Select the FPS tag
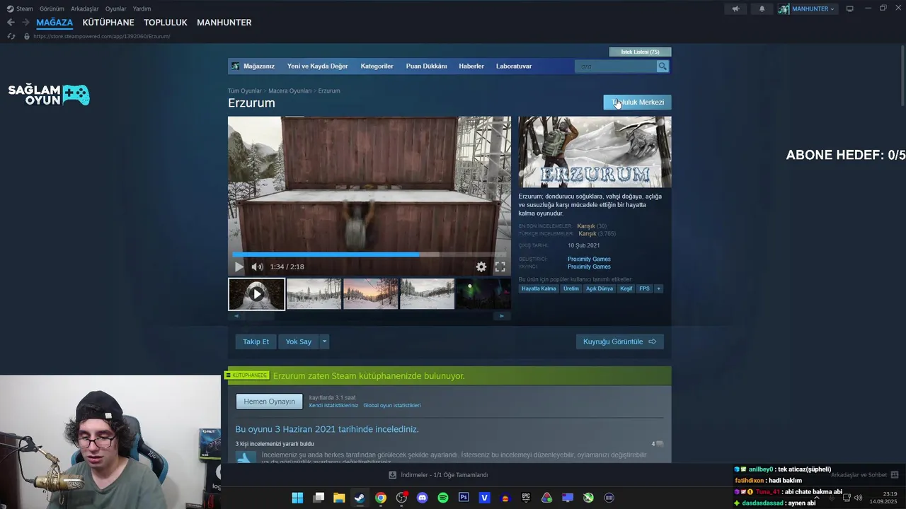Image resolution: width=906 pixels, height=509 pixels. pyautogui.click(x=644, y=288)
